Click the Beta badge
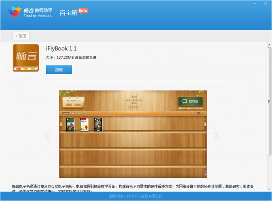Viewport: 272px width, 201px height. [x=83, y=11]
